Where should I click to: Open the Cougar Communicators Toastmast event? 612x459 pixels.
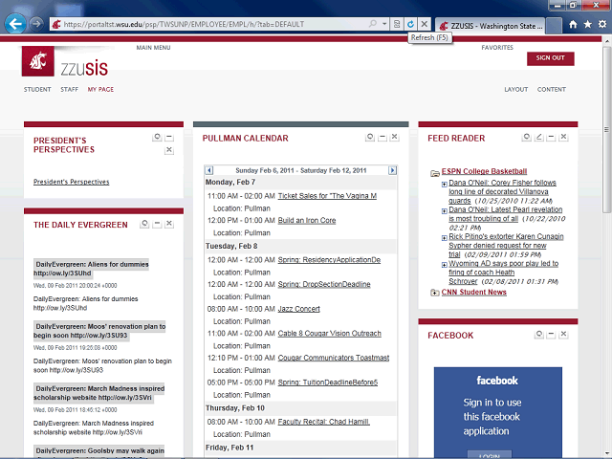334,358
